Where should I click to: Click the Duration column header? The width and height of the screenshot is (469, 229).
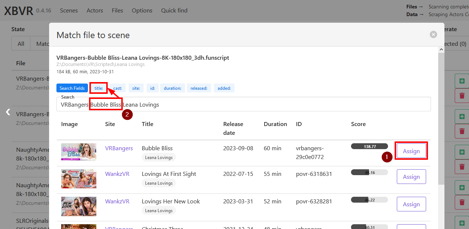[x=275, y=124]
